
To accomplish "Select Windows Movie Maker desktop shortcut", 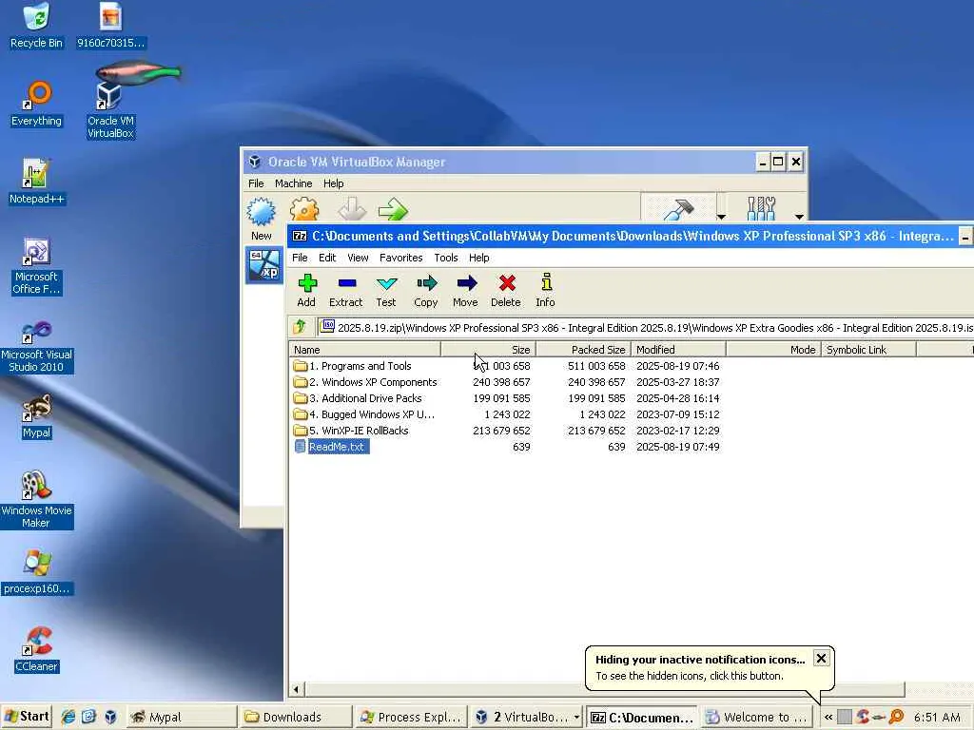I will [x=37, y=500].
